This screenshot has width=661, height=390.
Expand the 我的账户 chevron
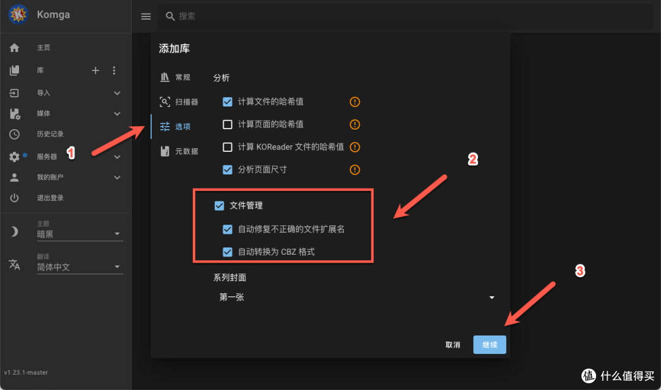(x=117, y=178)
